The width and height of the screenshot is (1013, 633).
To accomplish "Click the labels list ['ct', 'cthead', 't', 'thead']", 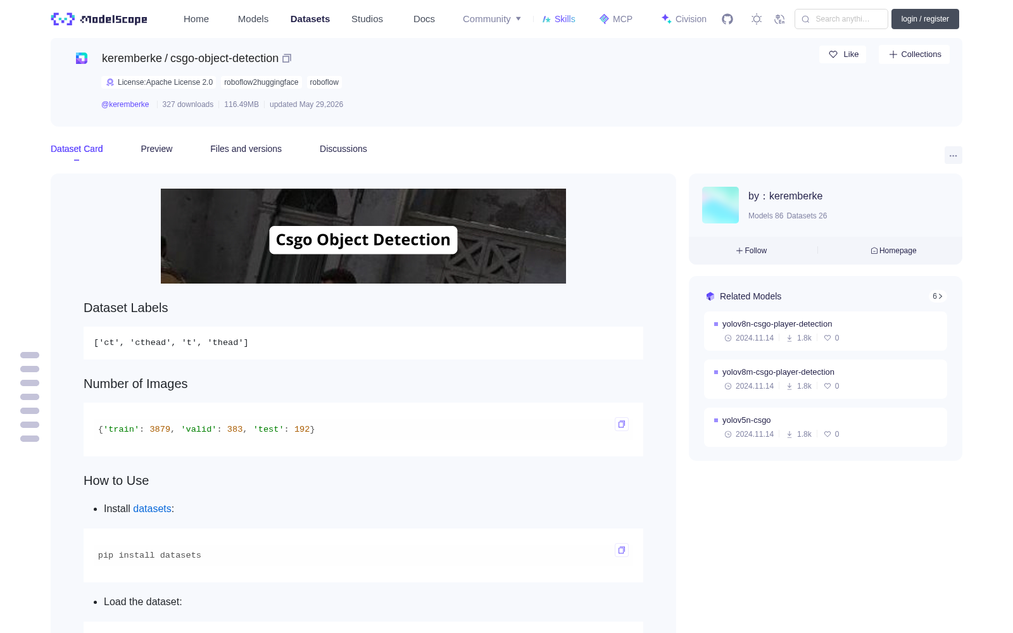I will coord(171,342).
